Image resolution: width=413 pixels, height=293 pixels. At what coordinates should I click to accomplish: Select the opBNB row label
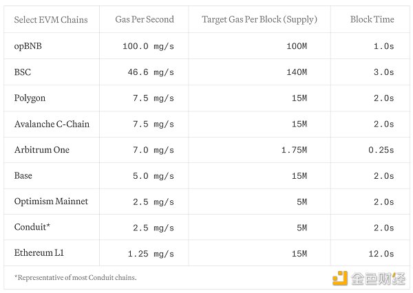coord(28,46)
